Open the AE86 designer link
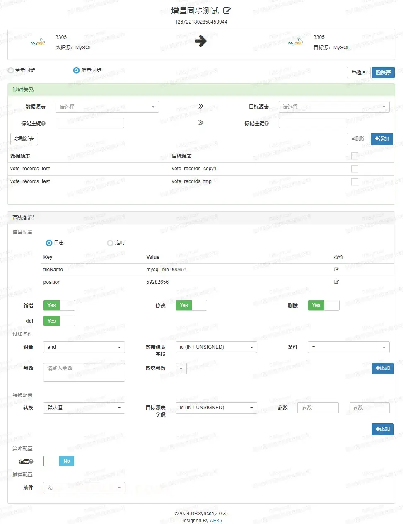Image resolution: width=403 pixels, height=524 pixels. [x=216, y=520]
